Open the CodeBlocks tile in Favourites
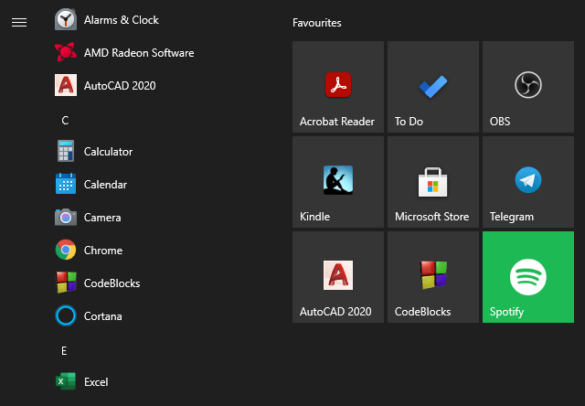 pyautogui.click(x=433, y=277)
